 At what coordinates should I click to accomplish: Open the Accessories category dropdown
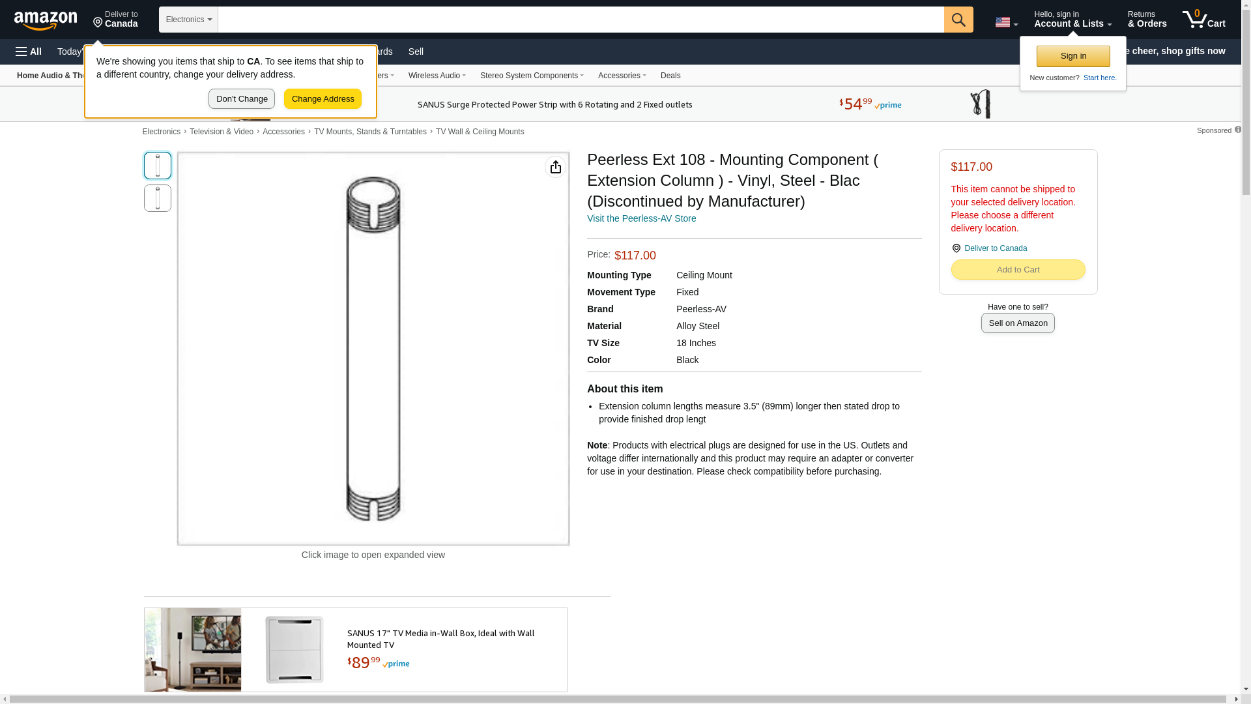tap(622, 76)
